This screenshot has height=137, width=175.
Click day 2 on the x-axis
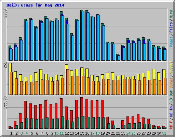(x=16, y=133)
